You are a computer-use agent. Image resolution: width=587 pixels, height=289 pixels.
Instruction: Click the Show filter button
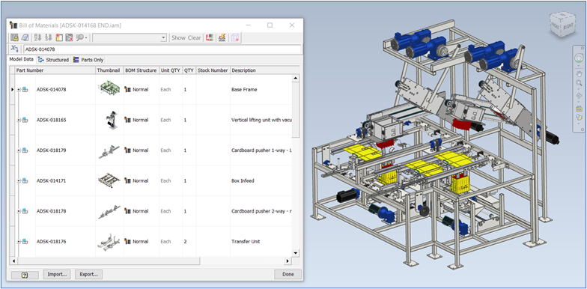pos(178,37)
